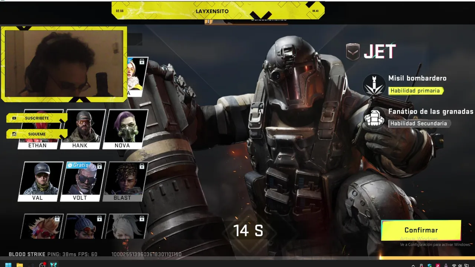Click the lock on the red-haired character card
This screenshot has width=475, height=267.
tap(57, 219)
